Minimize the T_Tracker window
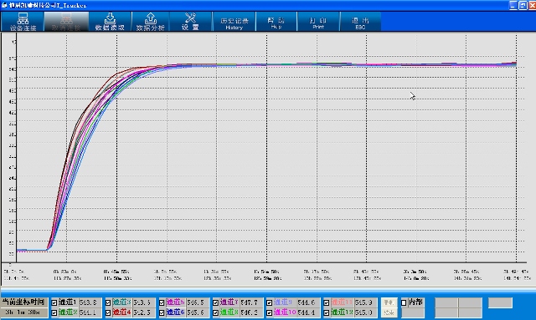This screenshot has height=320, width=536. click(513, 5)
